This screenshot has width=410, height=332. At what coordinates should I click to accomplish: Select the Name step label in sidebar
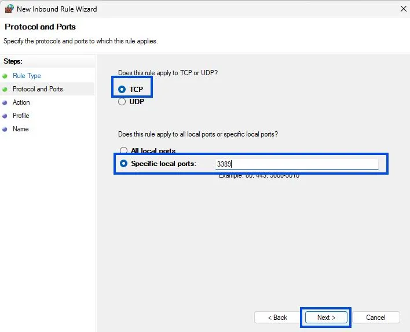pos(20,129)
